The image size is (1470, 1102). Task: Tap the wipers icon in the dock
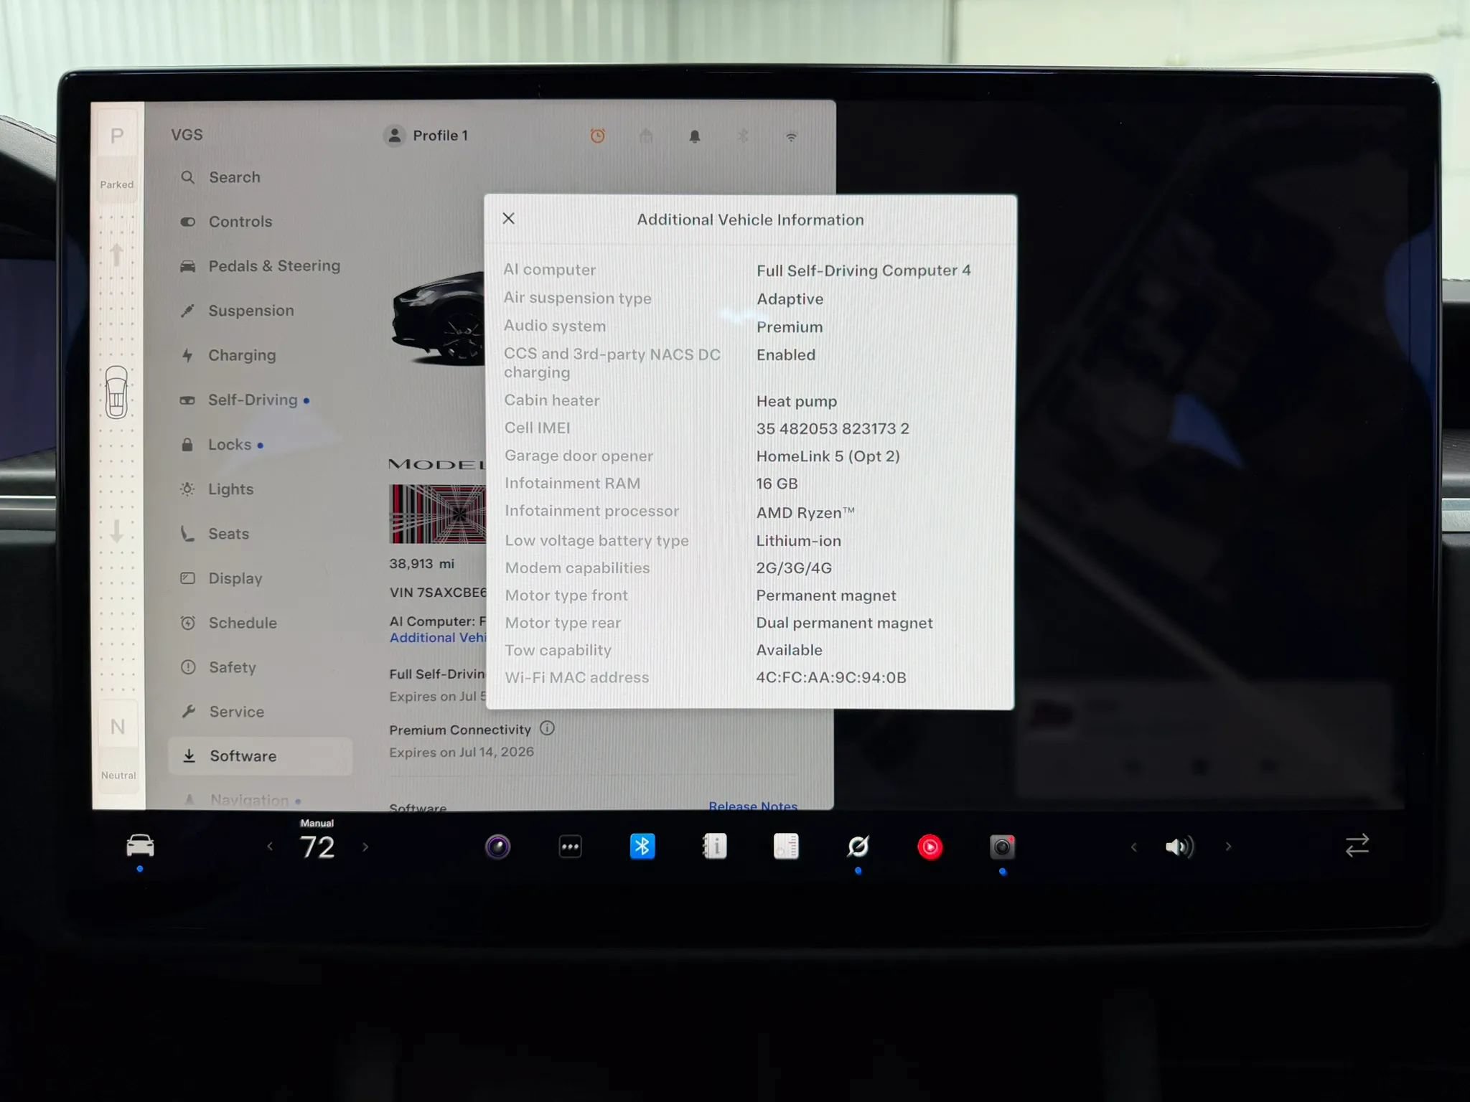click(858, 847)
